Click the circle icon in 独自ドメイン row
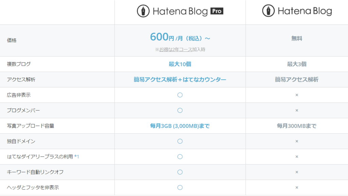Viewport: 348px width, 196px height. point(180,141)
